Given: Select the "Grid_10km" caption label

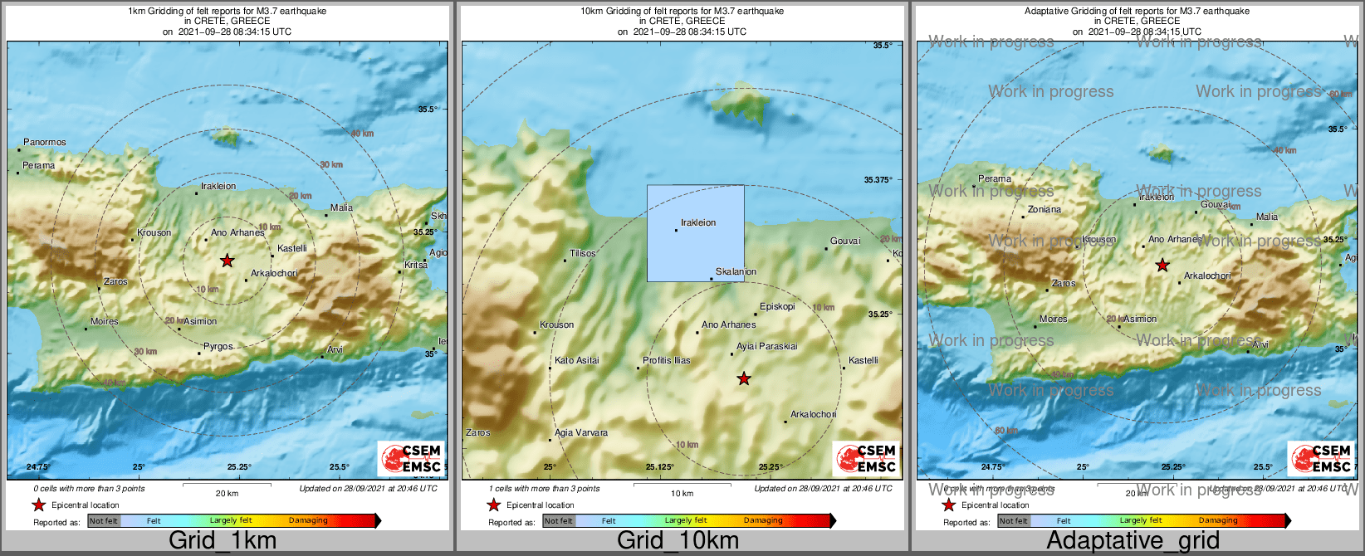Looking at the screenshot, I should pos(678,540).
